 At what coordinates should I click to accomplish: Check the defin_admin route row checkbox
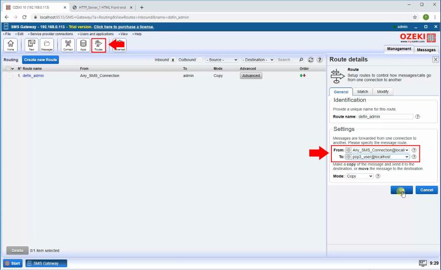coord(9,75)
